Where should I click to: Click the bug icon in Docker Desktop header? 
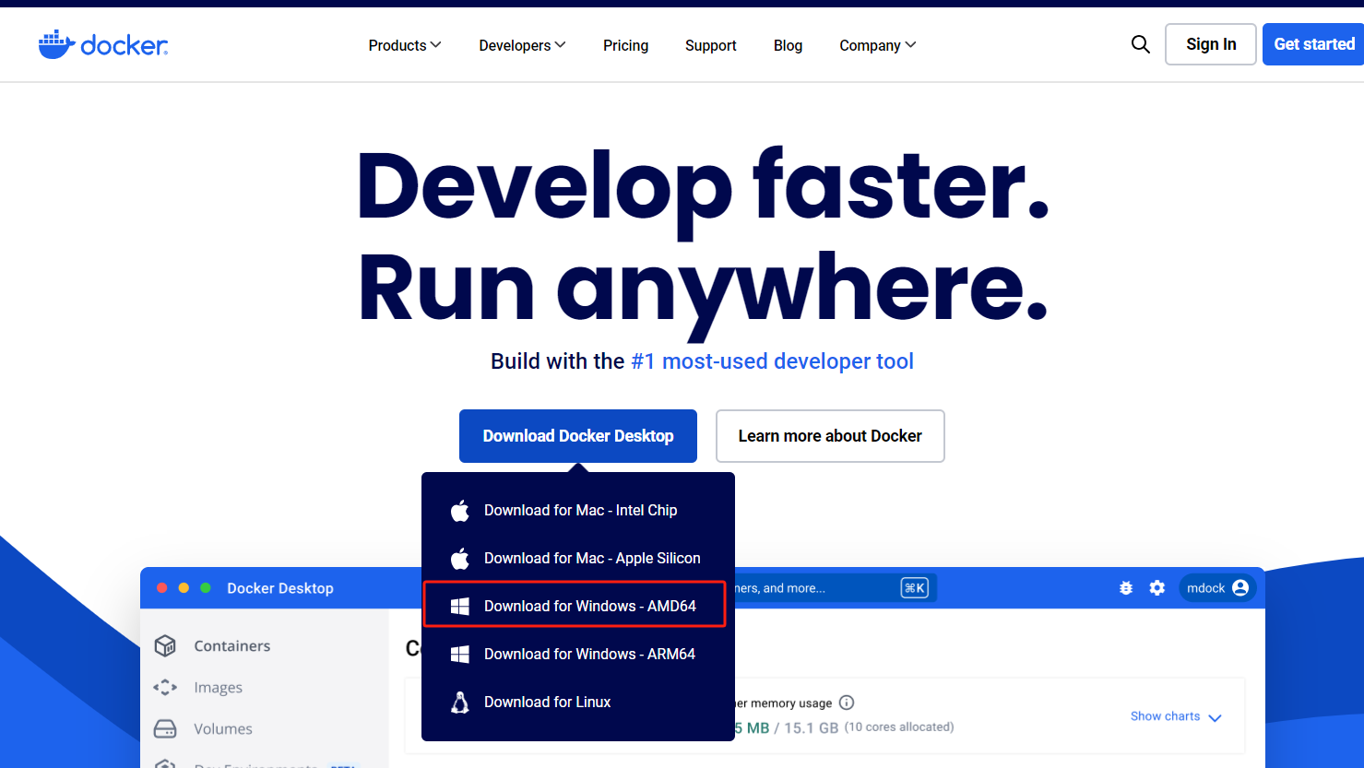(1125, 588)
